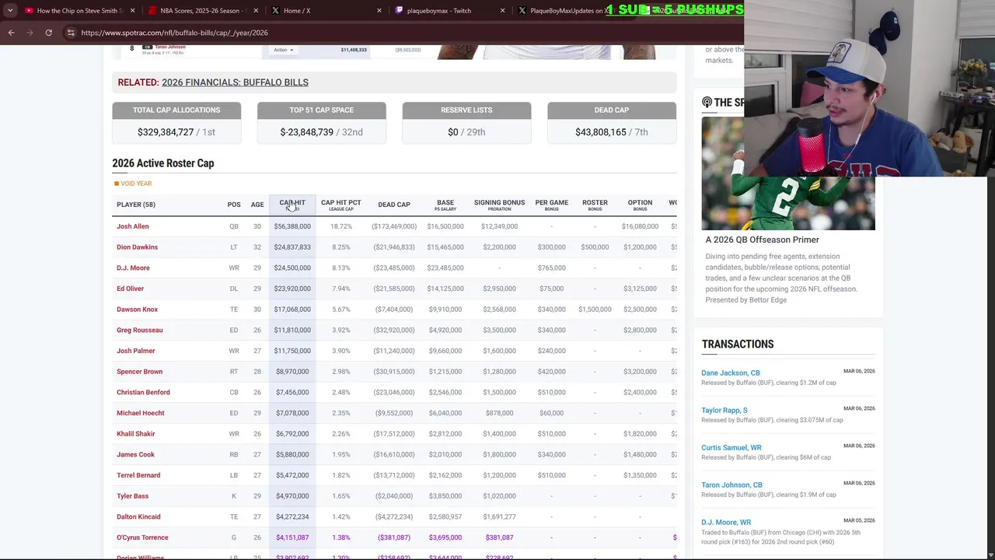Open Josh Palmer player link
995x560 pixels.
tap(136, 351)
